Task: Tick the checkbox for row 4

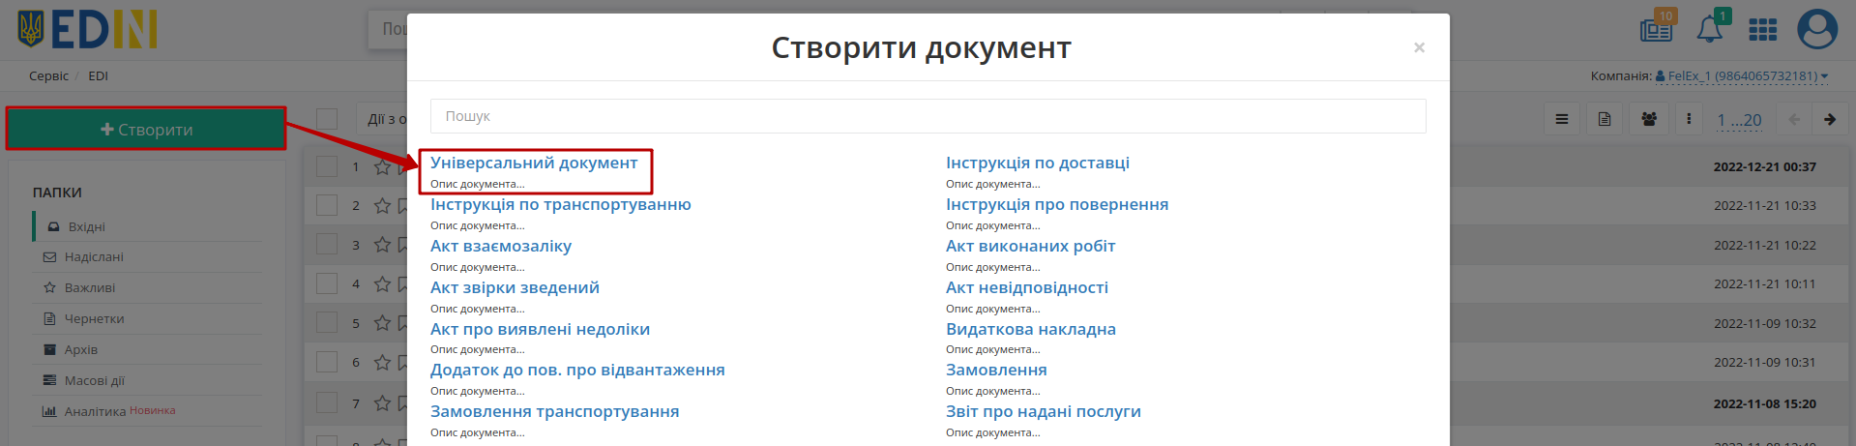Action: tap(327, 283)
